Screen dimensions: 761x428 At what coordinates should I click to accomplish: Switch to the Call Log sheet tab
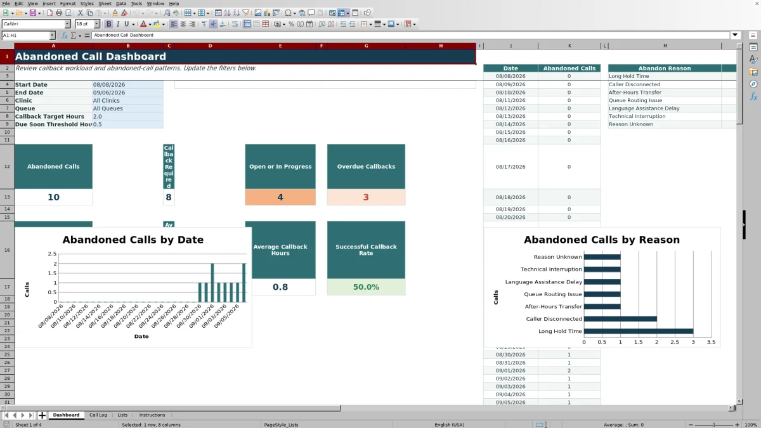point(98,415)
